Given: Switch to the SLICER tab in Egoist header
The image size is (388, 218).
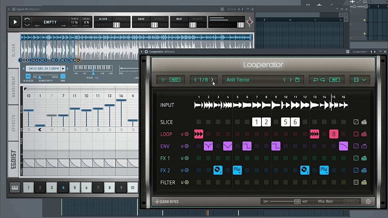Looking at the screenshot, I should pos(103,19).
